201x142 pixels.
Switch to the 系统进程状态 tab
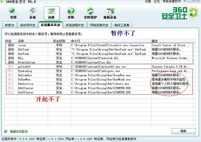(75, 25)
